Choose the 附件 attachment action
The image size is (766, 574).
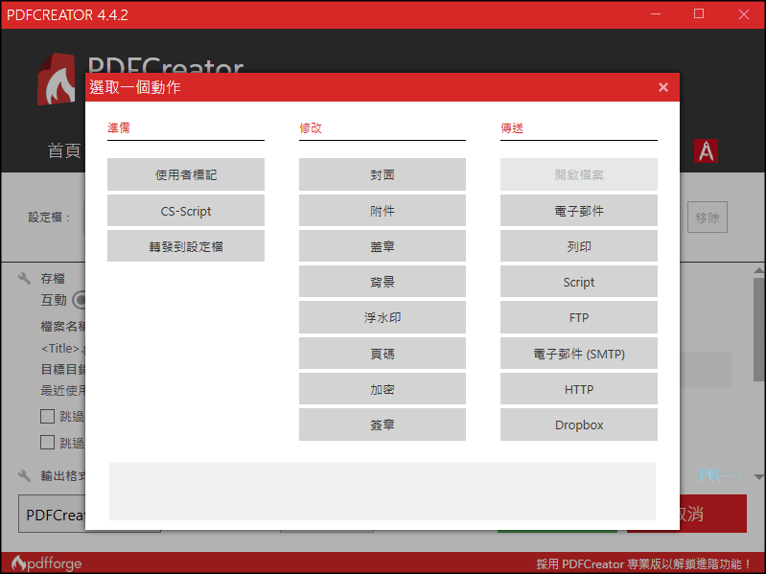382,211
